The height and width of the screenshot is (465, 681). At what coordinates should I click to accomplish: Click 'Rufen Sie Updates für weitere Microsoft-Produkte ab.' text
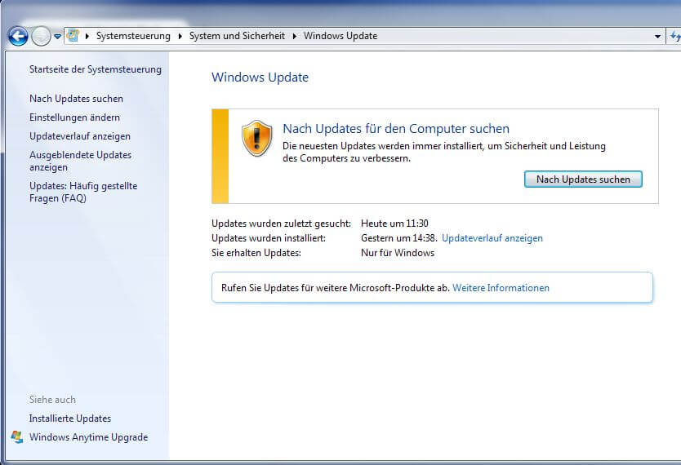tap(336, 288)
